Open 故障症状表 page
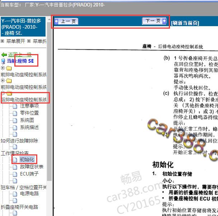The image size is (218, 216). pos(32,167)
